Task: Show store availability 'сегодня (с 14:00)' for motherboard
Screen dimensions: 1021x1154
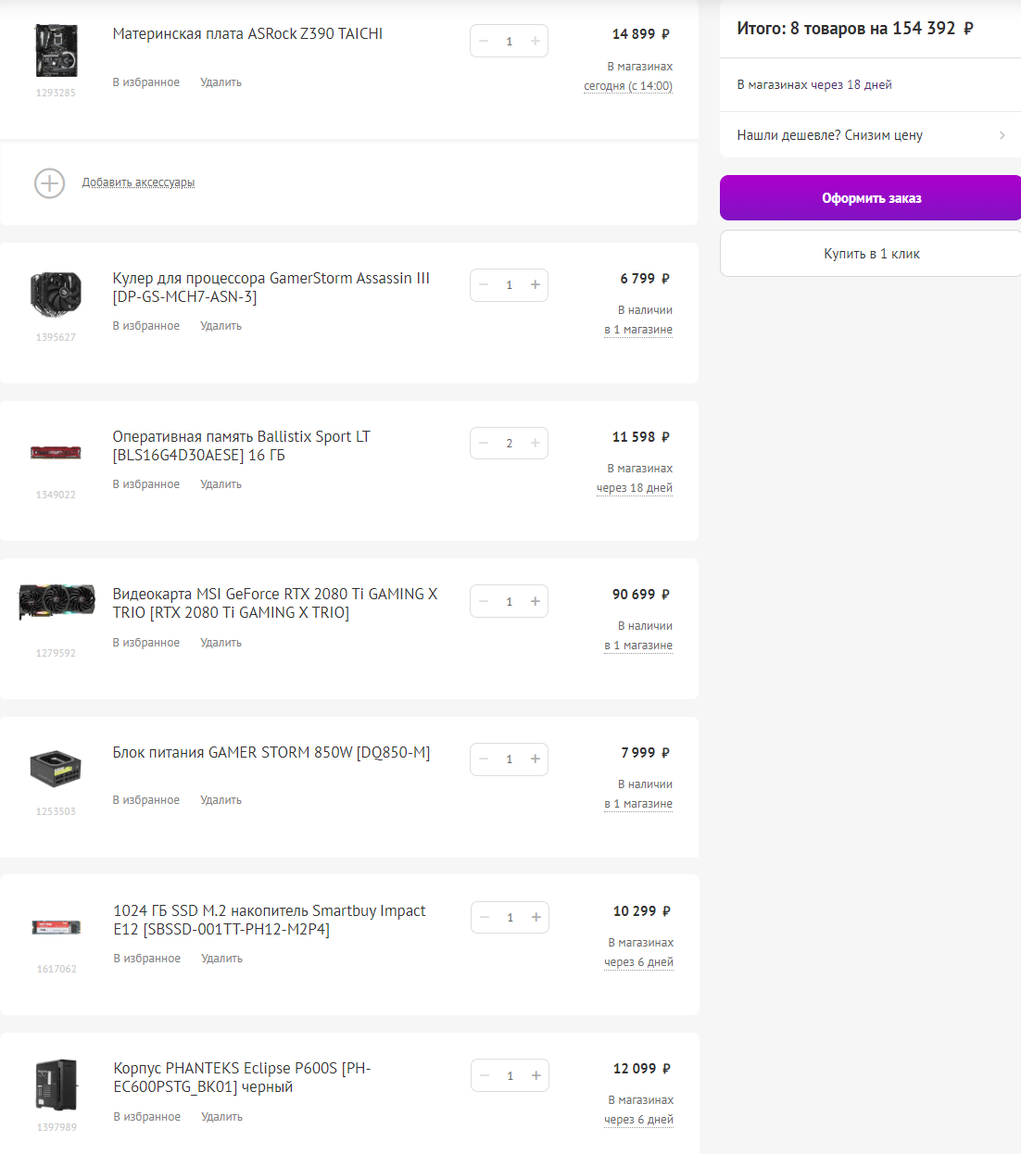Action: click(628, 86)
